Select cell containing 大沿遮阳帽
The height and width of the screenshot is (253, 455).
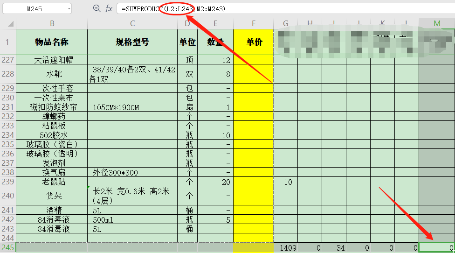tap(52, 60)
